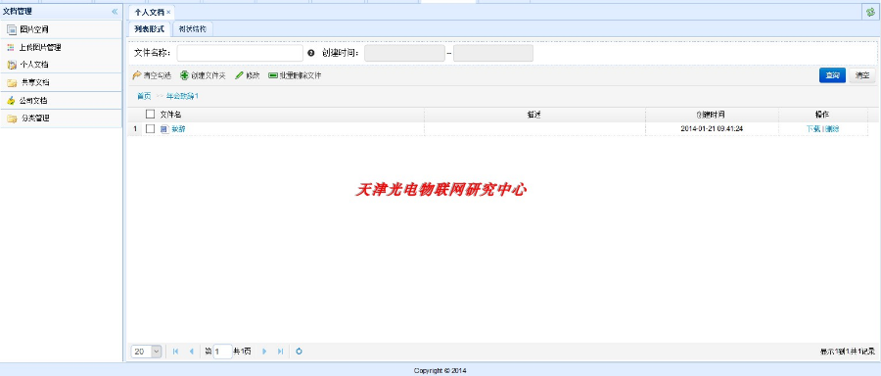This screenshot has width=881, height=376.
Task: Click the blue 查询 button
Action: (832, 75)
